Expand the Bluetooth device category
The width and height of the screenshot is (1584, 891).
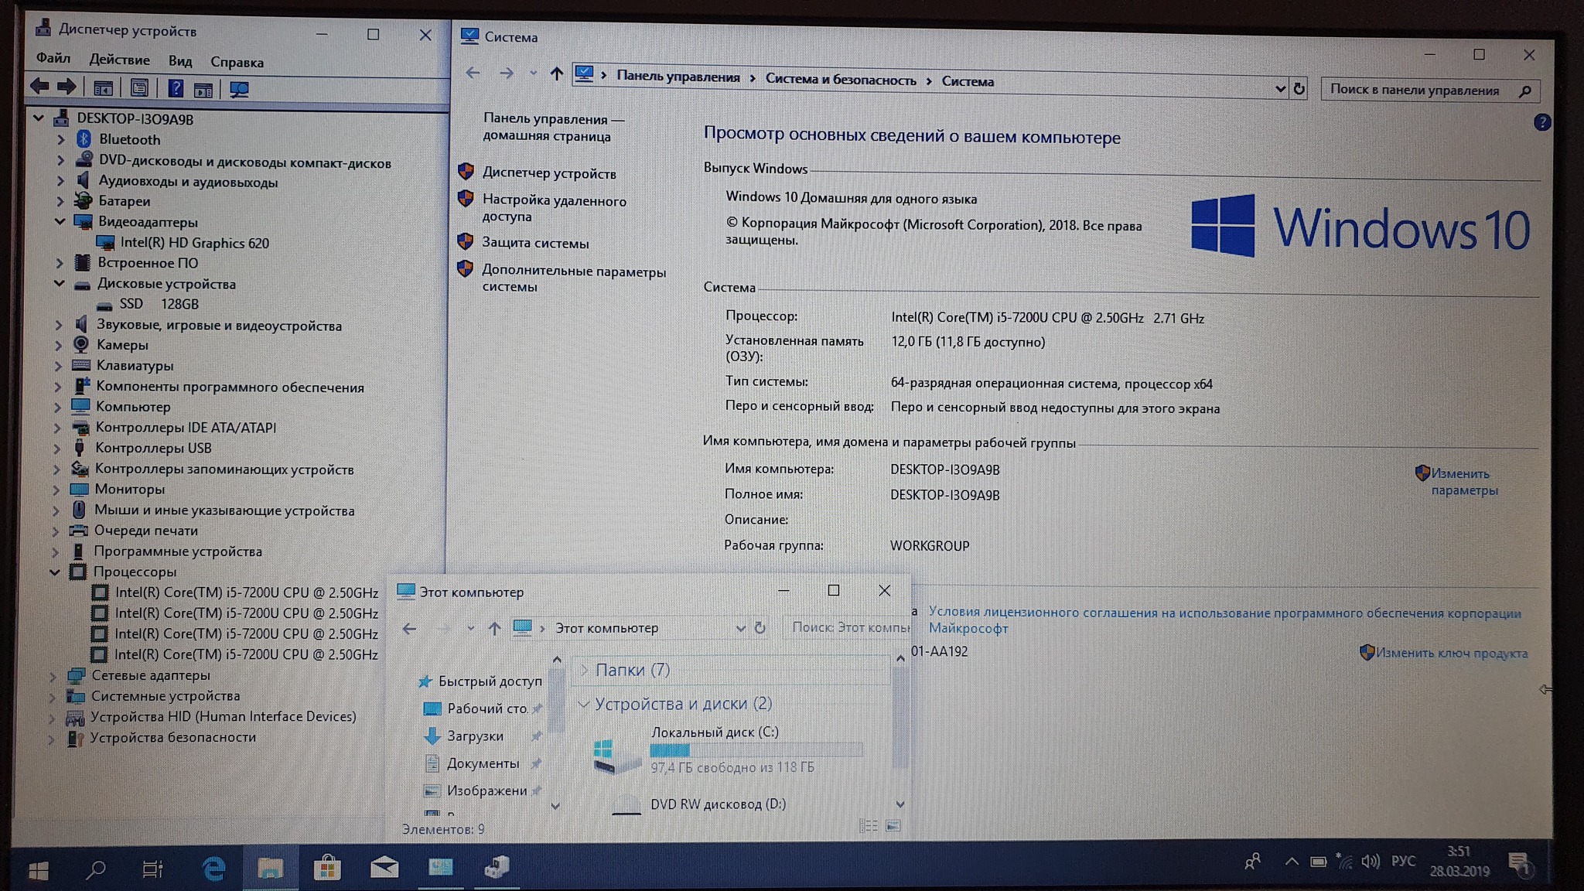pyautogui.click(x=61, y=140)
